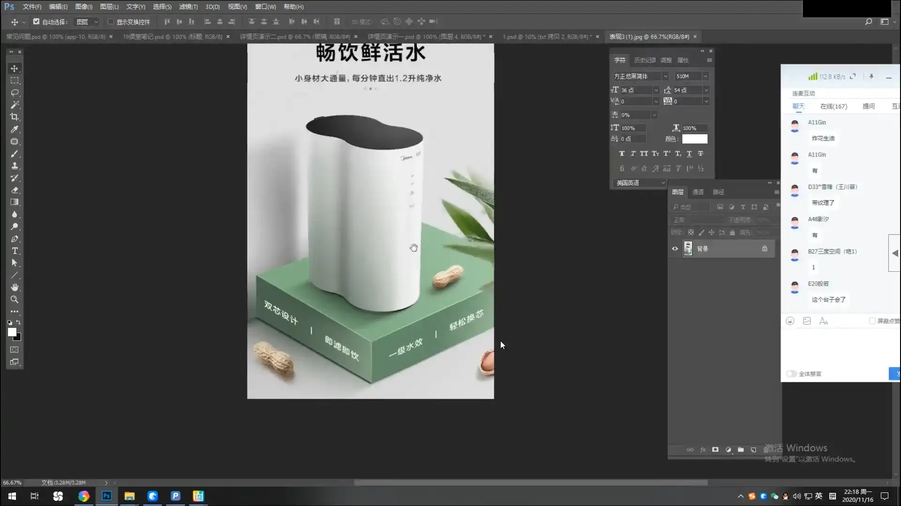The image size is (901, 506).
Task: Pick the Brush tool
Action: coord(15,154)
